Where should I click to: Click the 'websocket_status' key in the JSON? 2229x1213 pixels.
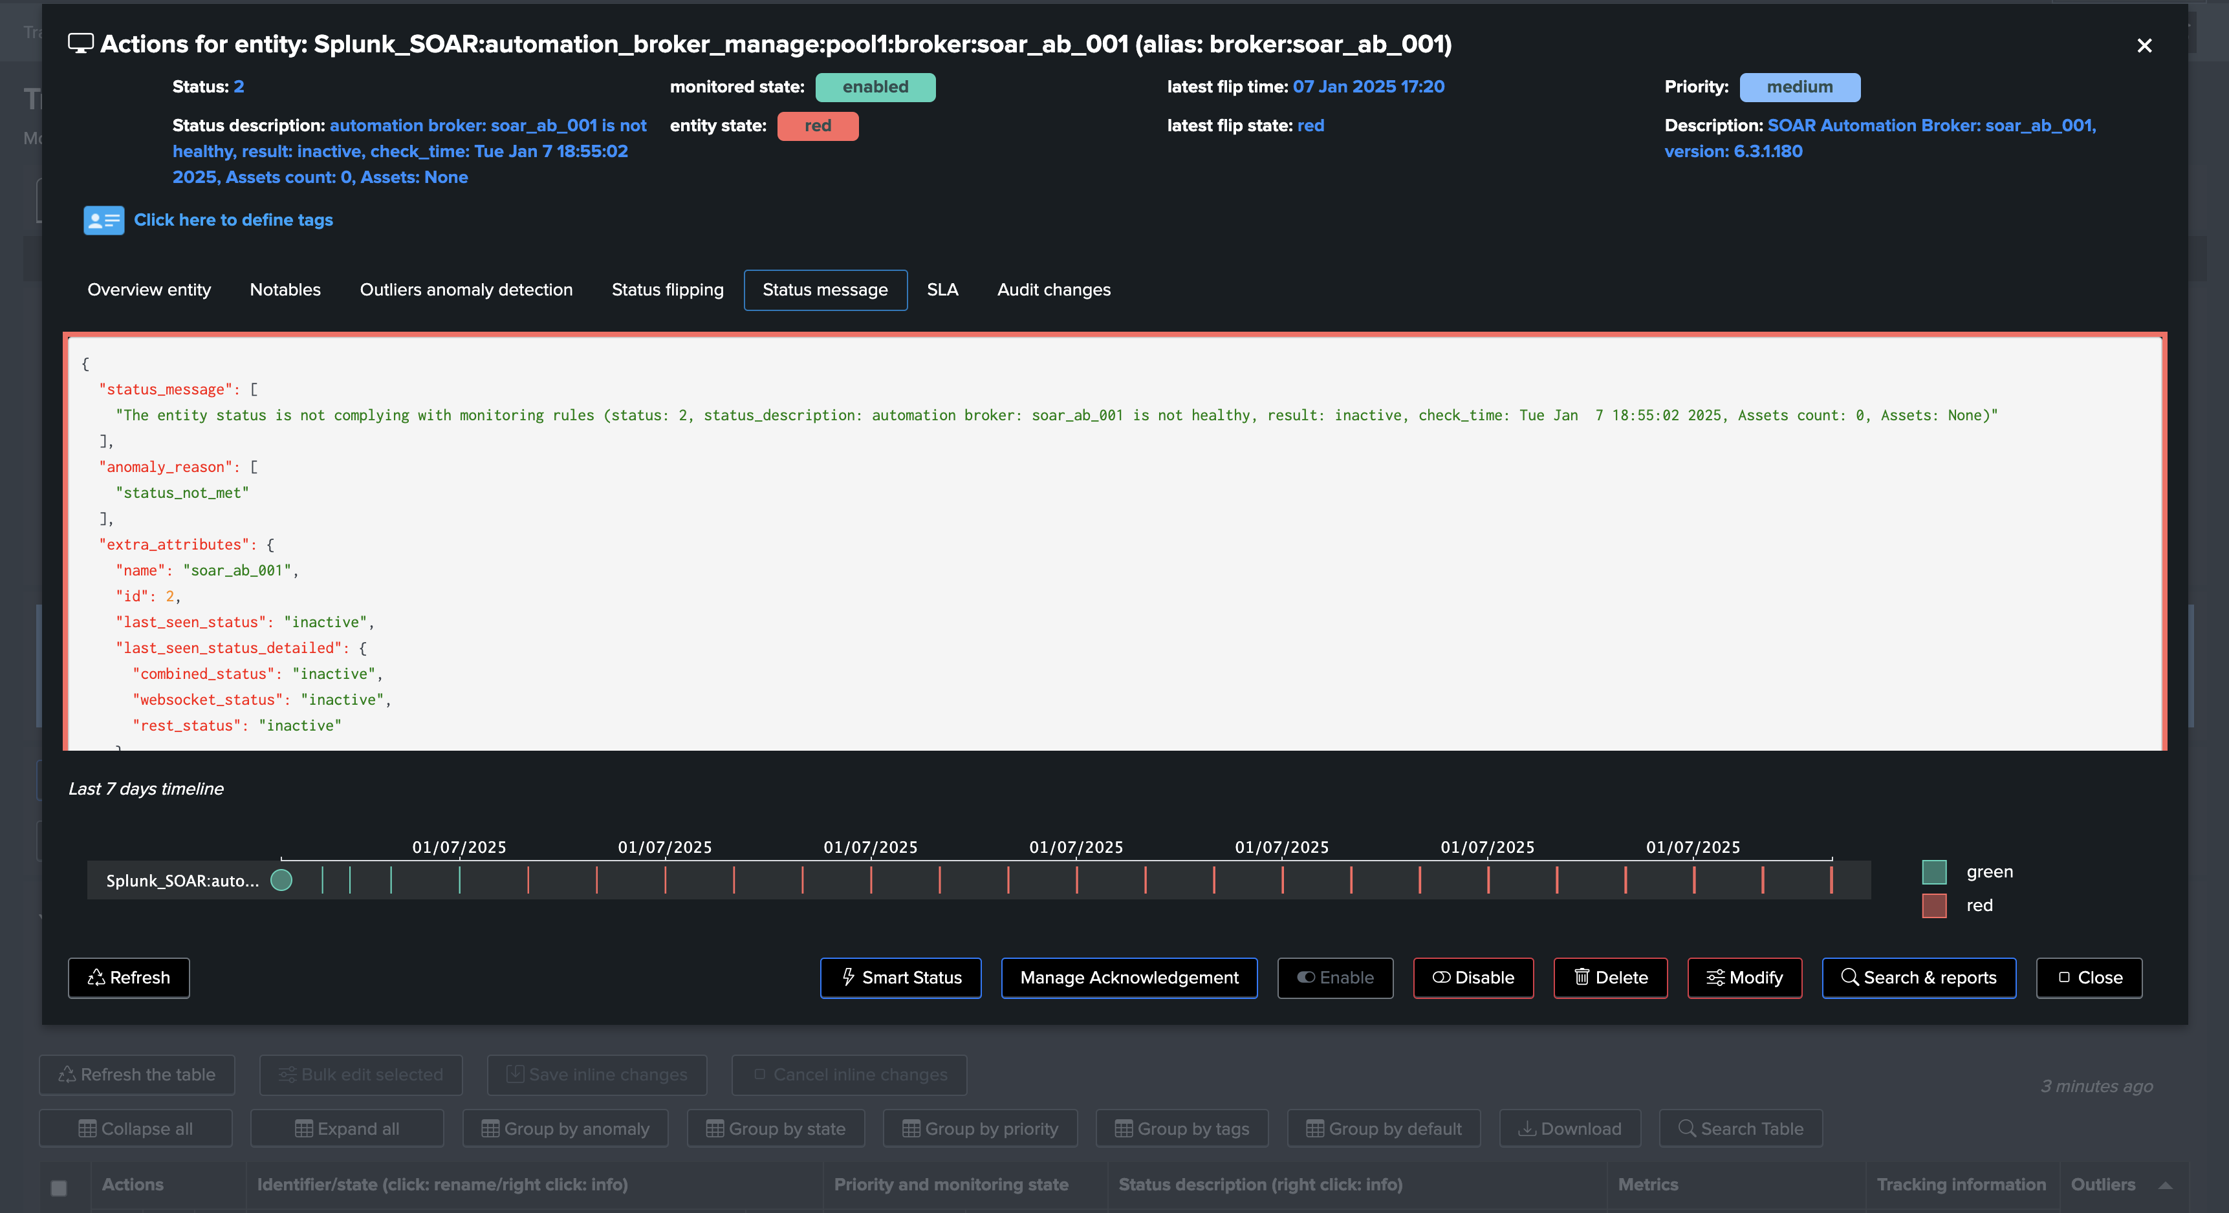point(208,700)
